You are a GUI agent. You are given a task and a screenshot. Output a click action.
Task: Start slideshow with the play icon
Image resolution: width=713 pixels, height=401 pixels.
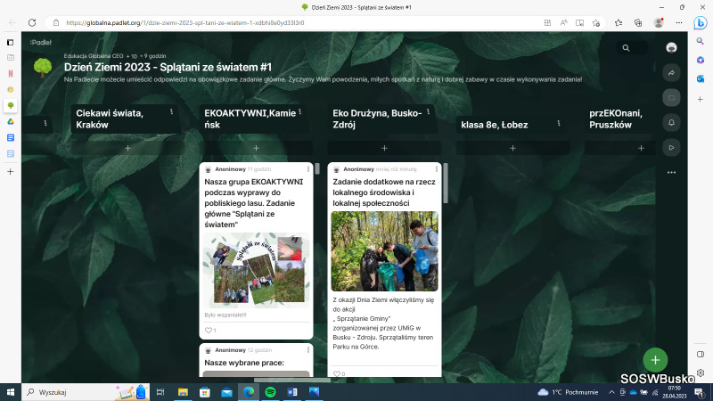pos(672,146)
